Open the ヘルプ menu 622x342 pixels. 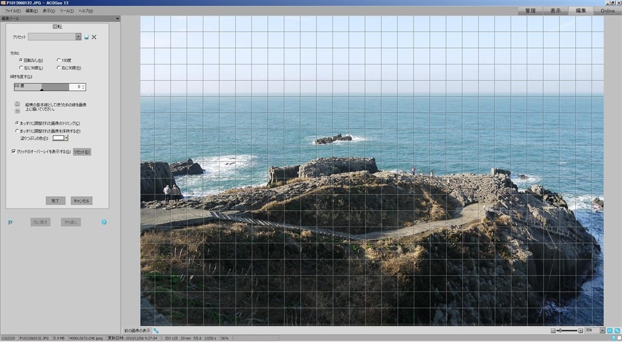[85, 11]
